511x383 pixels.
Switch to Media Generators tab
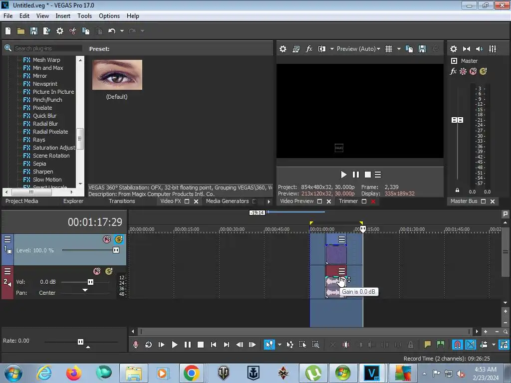click(x=227, y=201)
